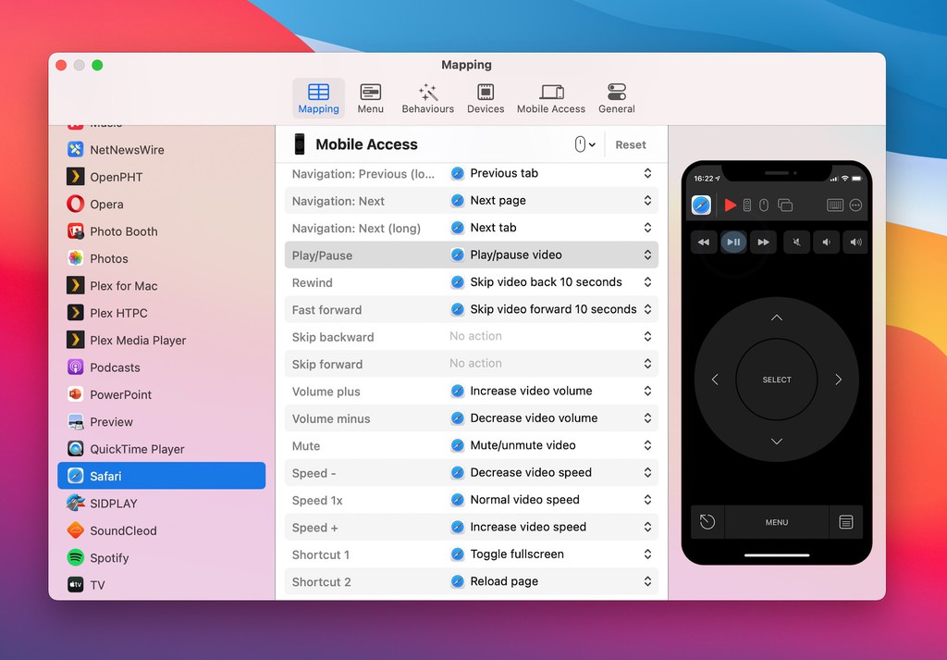Tap the rewind button on phone remote
This screenshot has width=947, height=660.
coord(704,242)
